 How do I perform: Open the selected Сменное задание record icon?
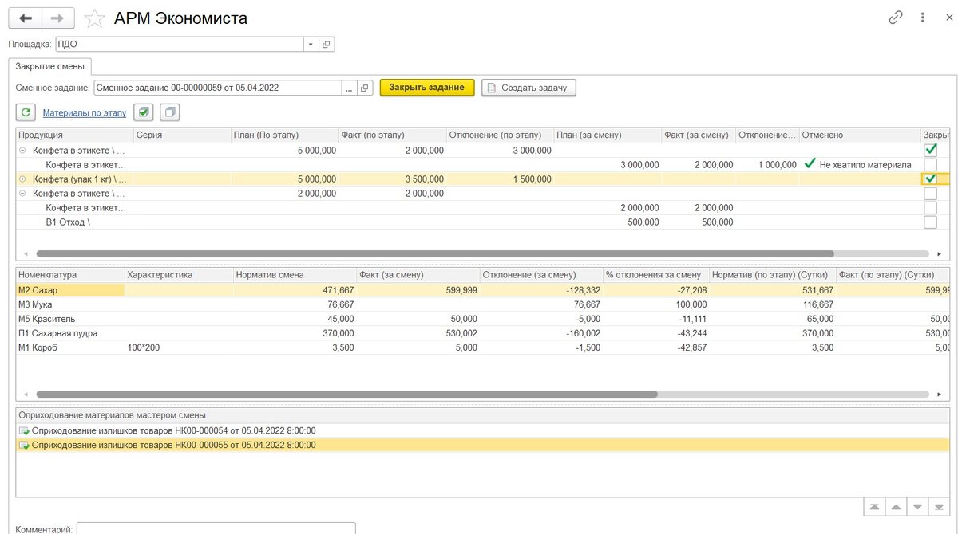[x=365, y=88]
